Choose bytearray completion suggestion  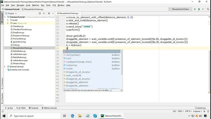pos(92,65)
